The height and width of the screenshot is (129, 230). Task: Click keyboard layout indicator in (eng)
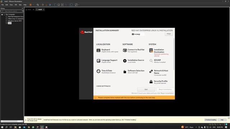click(x=138, y=34)
